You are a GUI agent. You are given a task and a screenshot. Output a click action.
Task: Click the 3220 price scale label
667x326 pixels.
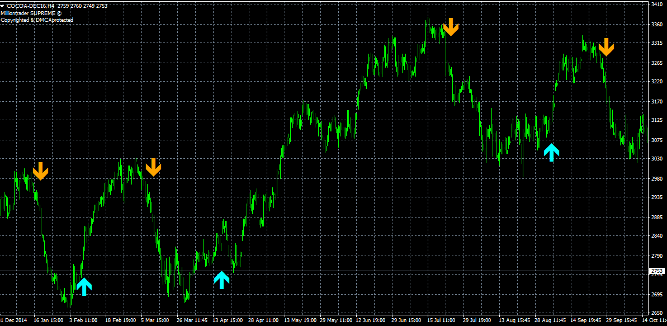click(x=657, y=81)
